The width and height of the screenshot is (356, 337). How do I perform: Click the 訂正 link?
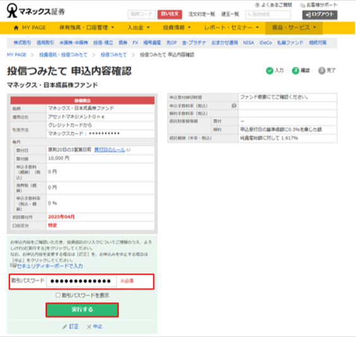pos(74,327)
